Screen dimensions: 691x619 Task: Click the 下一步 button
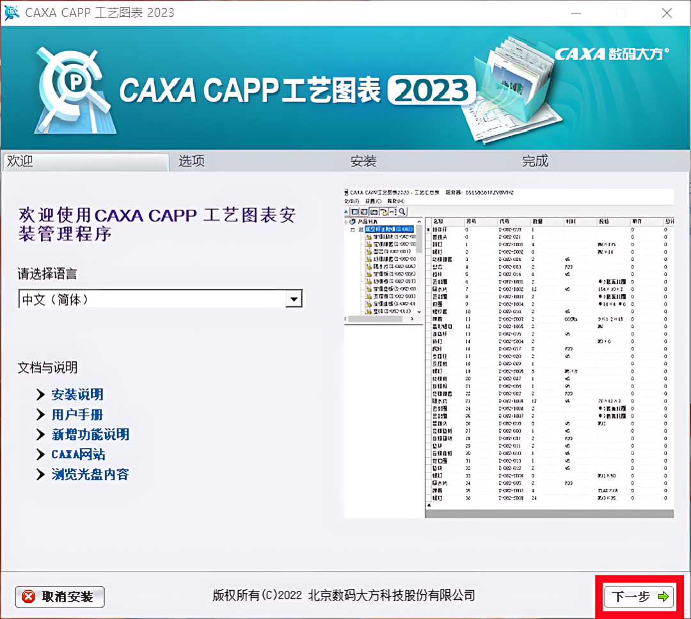[639, 597]
